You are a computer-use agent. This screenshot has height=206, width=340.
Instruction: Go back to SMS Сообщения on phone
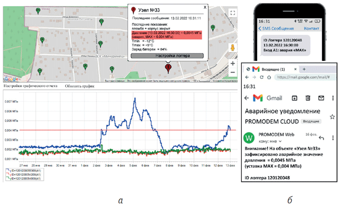[x=276, y=28]
